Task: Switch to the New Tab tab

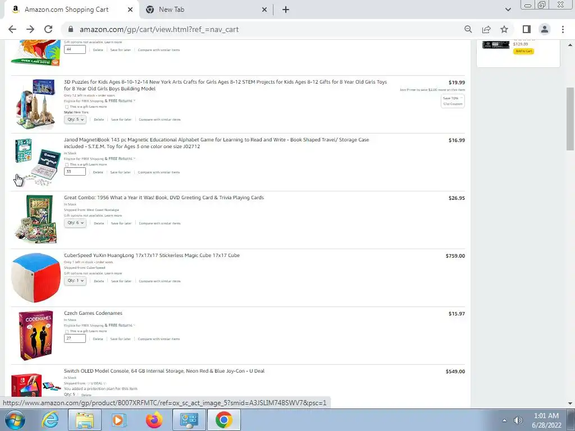Action: 206,10
